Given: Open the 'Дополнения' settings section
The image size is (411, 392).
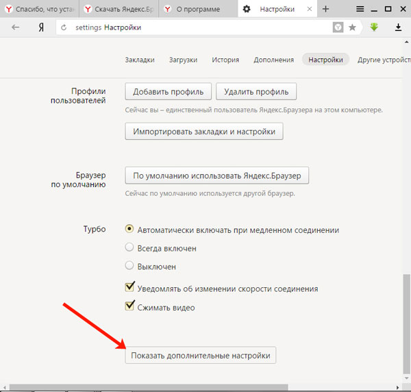Looking at the screenshot, I should 273,60.
